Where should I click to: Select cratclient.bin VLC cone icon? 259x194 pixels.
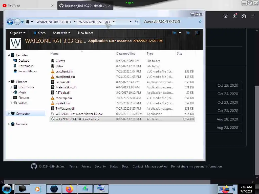52,71
